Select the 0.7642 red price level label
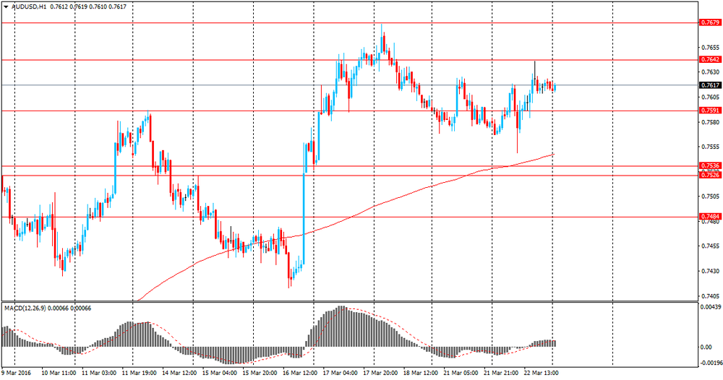This screenshot has width=723, height=380. pyautogui.click(x=711, y=59)
